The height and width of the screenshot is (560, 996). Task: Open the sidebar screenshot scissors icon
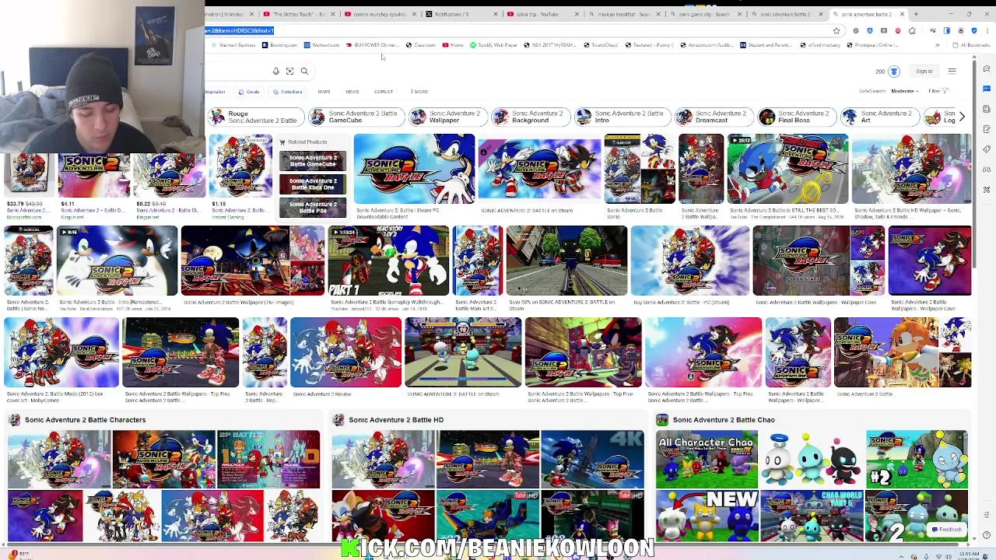pyautogui.click(x=987, y=190)
